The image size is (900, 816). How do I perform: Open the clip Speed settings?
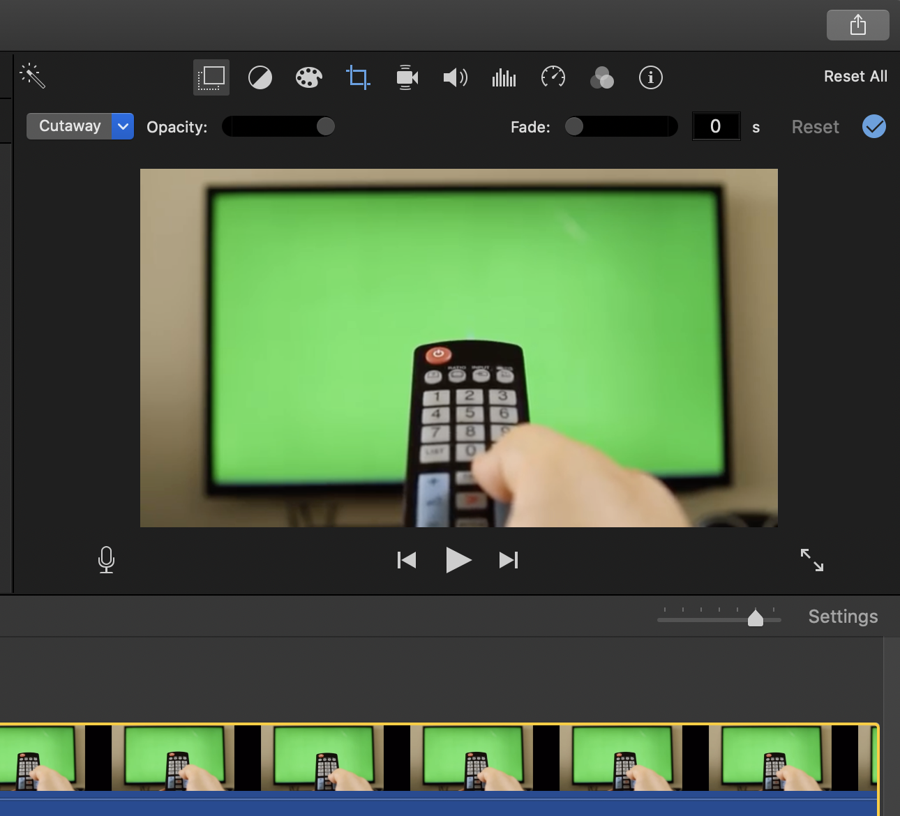(553, 77)
